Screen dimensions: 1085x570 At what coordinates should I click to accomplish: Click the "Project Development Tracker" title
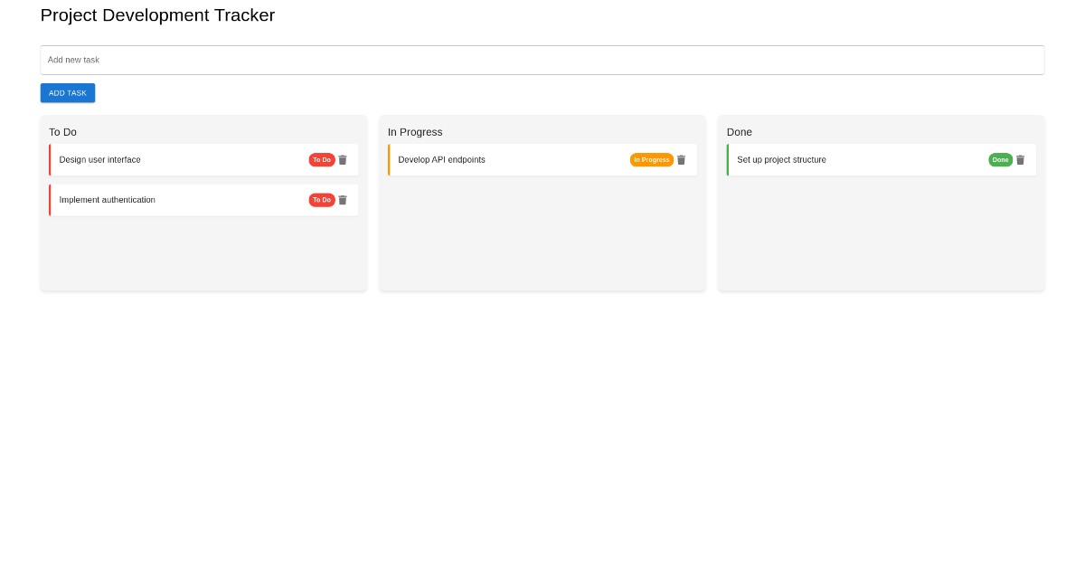pos(156,15)
